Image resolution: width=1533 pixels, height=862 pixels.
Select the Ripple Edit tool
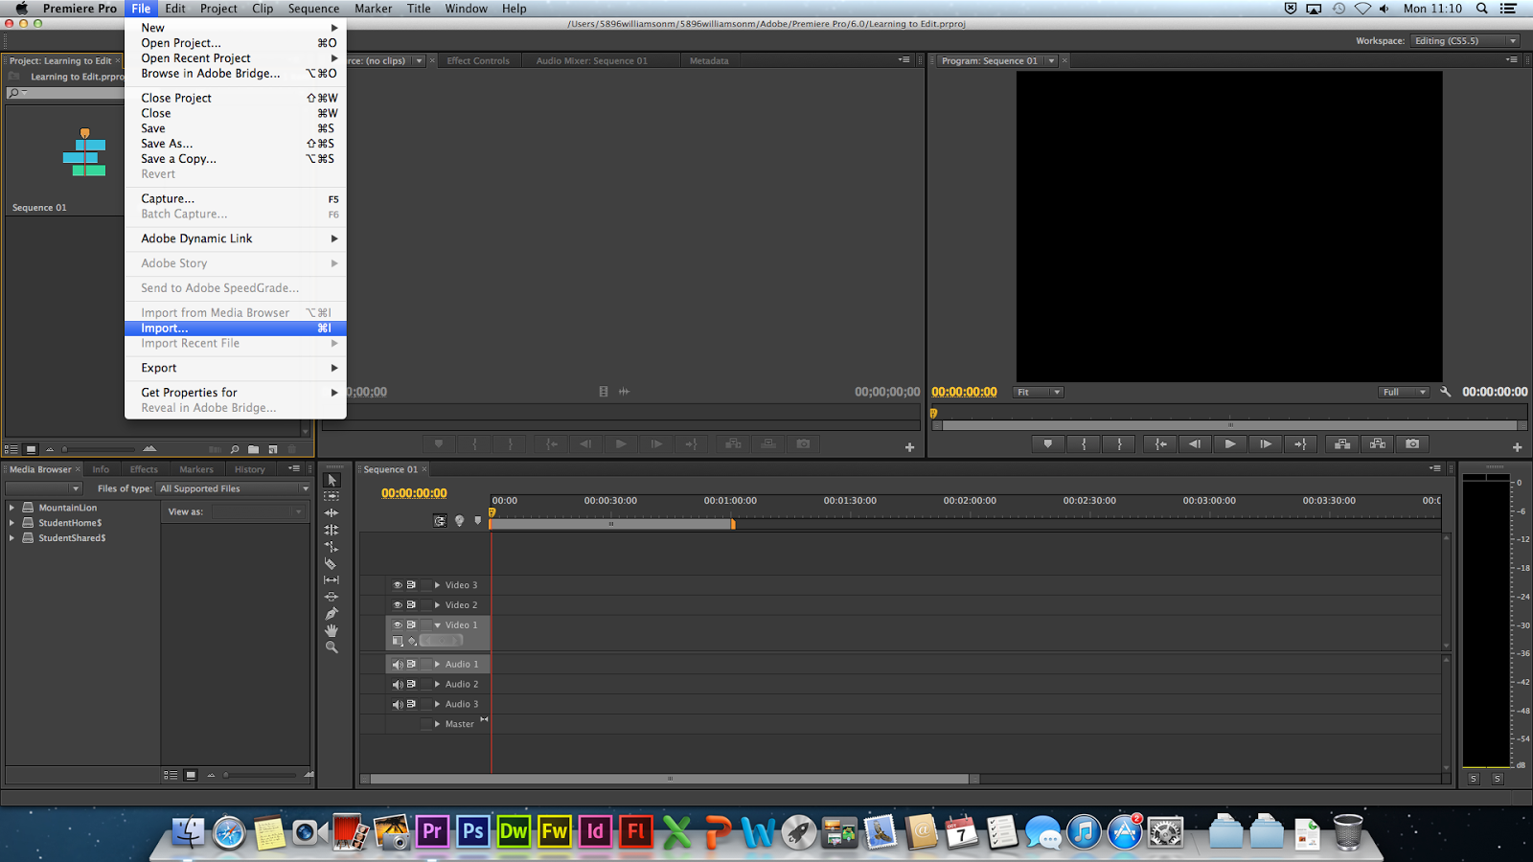332,513
